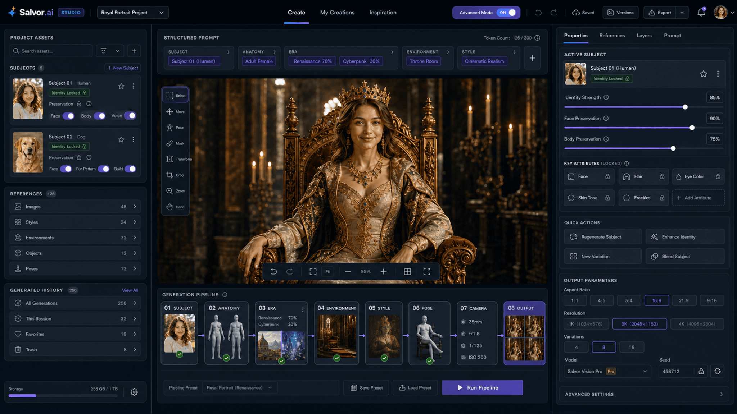This screenshot has width=737, height=414.
Task: Zoom out the canvas with minus icon
Action: pyautogui.click(x=348, y=272)
